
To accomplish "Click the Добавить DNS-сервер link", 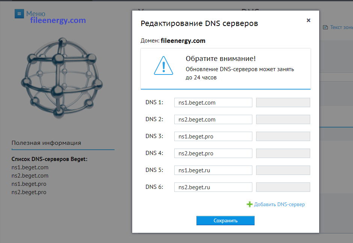I will point(279,205).
